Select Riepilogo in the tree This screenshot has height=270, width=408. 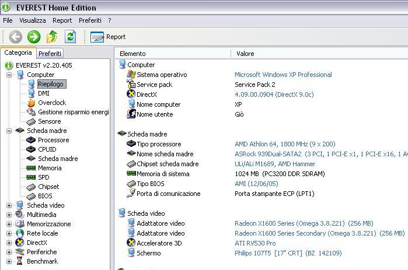pos(51,84)
